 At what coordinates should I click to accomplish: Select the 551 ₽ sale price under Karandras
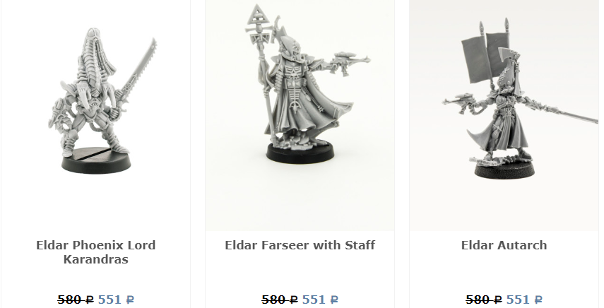click(x=117, y=299)
